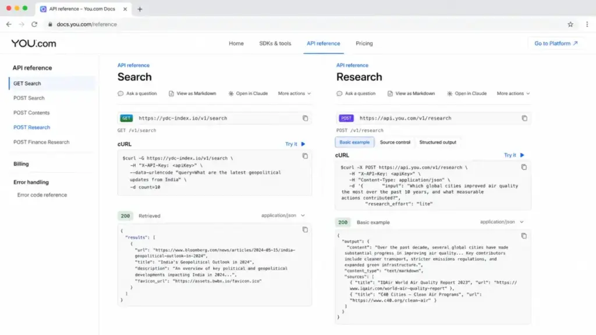The width and height of the screenshot is (596, 335).
Task: Bookmark this page with the star icon
Action: (x=570, y=24)
